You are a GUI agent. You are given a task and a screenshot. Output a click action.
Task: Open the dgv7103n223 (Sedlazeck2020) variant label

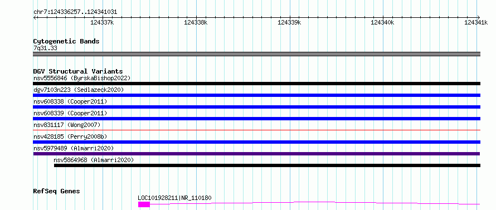point(79,90)
